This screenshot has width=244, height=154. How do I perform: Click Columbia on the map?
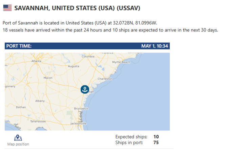point(88,57)
